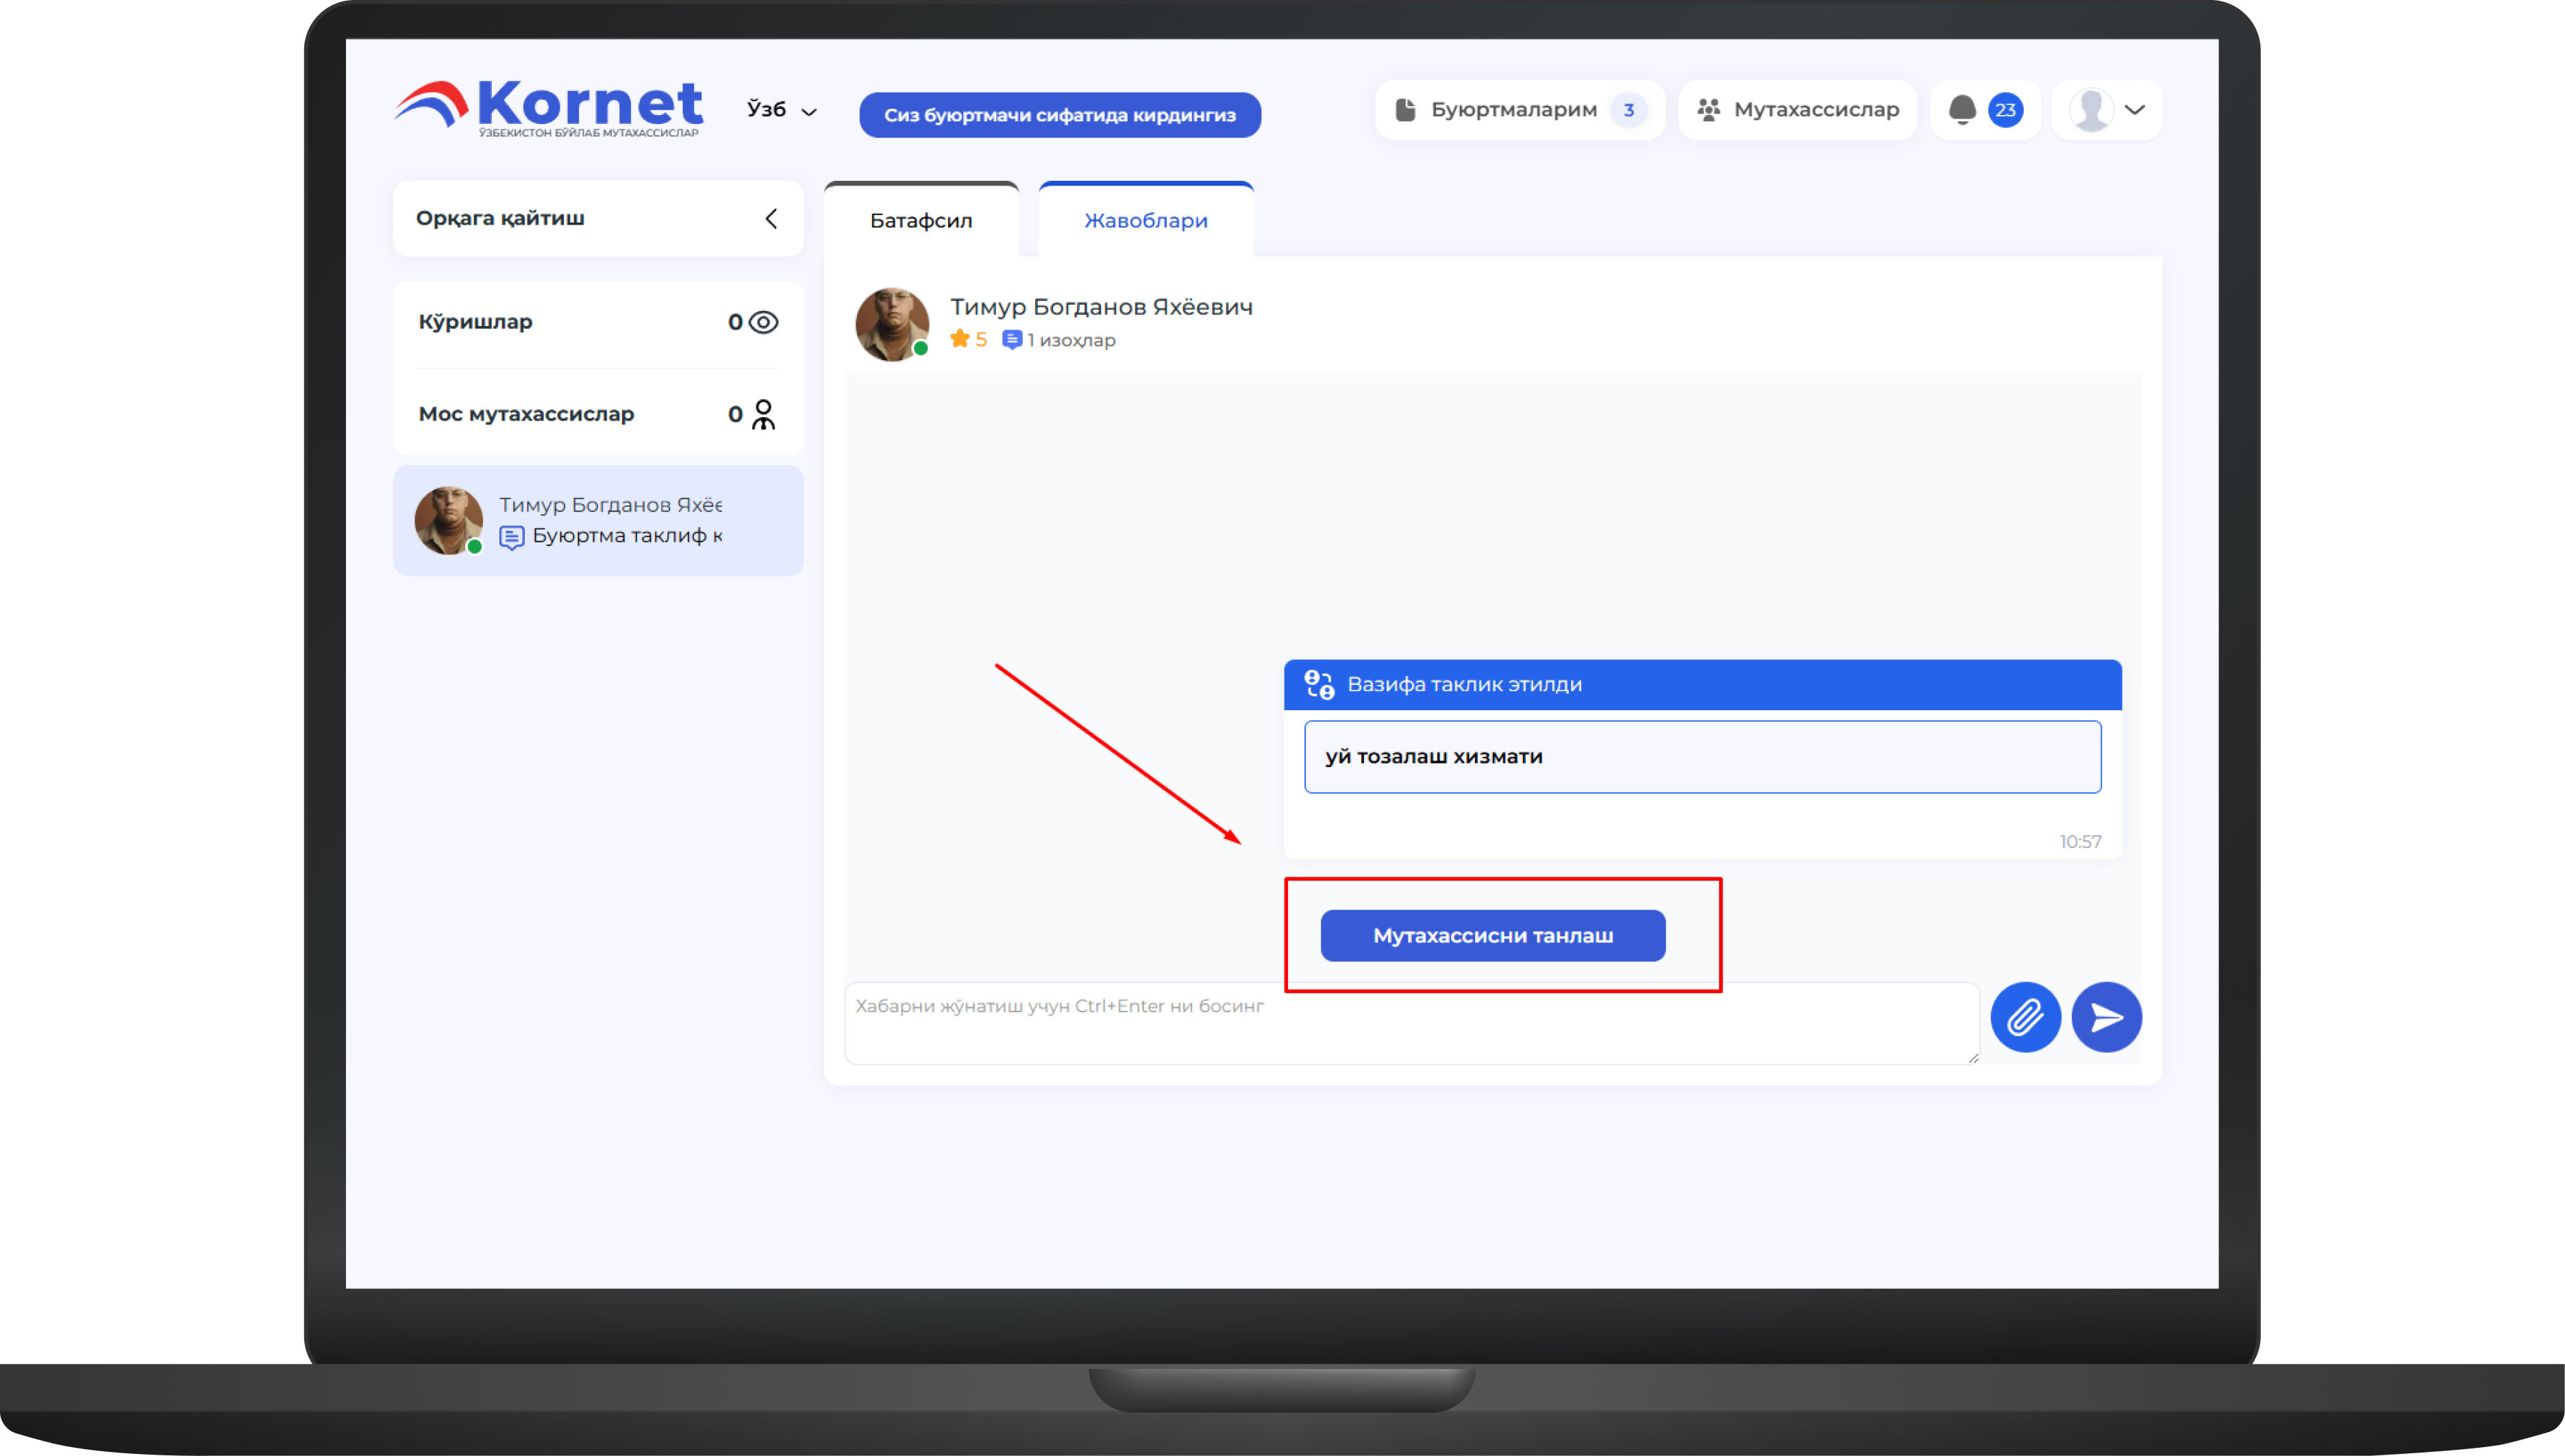Click the Kornet logo
This screenshot has width=2565, height=1456.
[548, 108]
